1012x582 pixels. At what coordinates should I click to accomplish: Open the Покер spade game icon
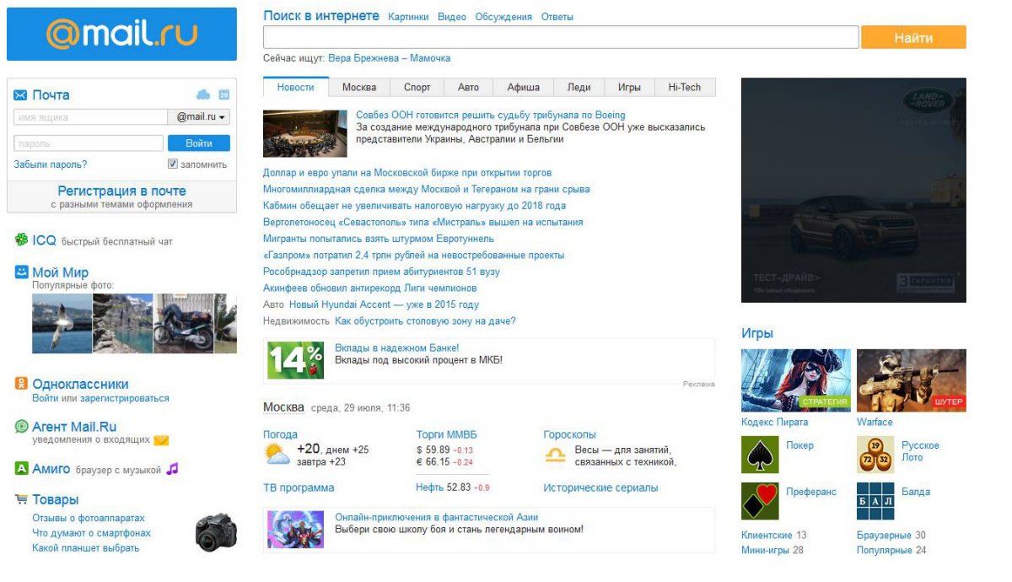760,455
